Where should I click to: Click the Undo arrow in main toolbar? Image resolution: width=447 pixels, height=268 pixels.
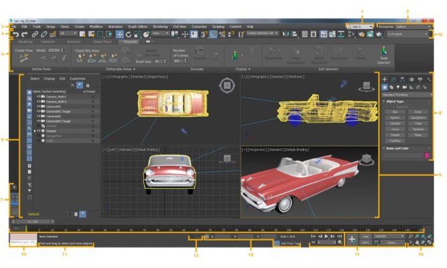pyautogui.click(x=15, y=33)
